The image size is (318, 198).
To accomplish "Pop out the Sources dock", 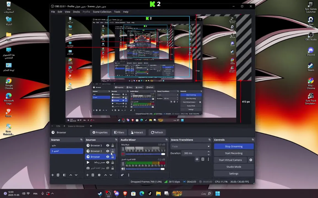I will [x=116, y=140].
